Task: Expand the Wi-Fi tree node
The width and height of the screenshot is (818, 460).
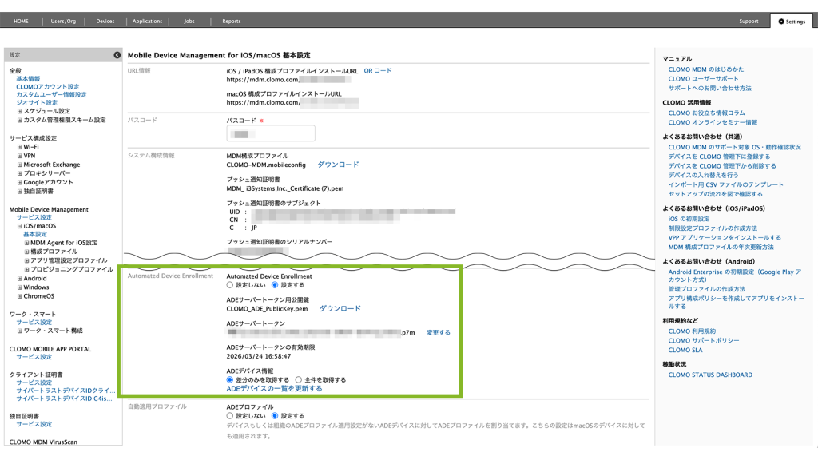Action: [x=20, y=147]
